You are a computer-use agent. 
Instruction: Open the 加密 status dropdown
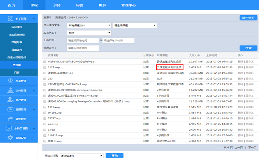coord(88,33)
